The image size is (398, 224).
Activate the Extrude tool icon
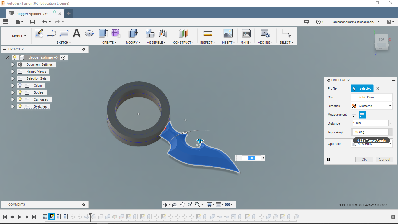point(103,33)
